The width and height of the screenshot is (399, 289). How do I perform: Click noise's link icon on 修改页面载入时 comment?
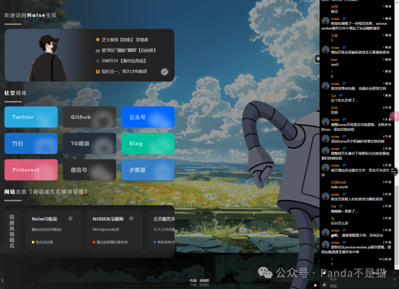point(344,195)
